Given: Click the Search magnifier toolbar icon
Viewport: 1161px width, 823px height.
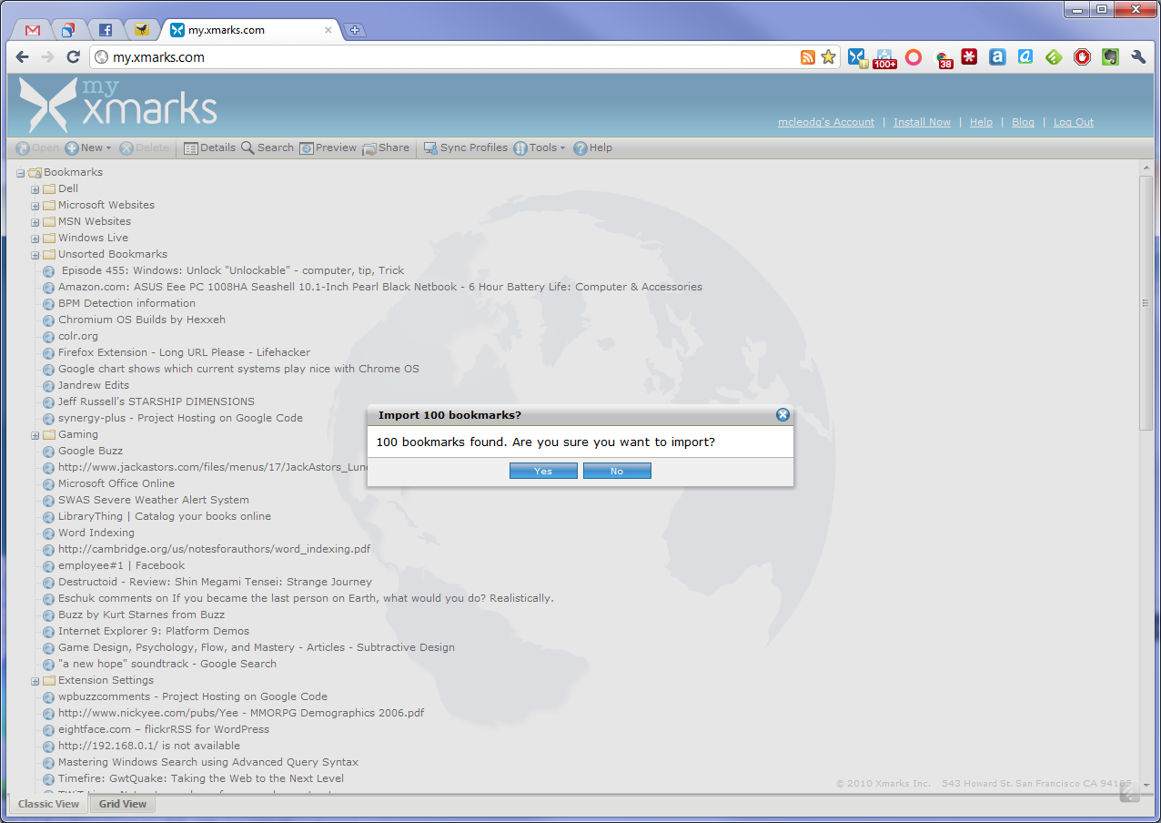Looking at the screenshot, I should point(268,148).
